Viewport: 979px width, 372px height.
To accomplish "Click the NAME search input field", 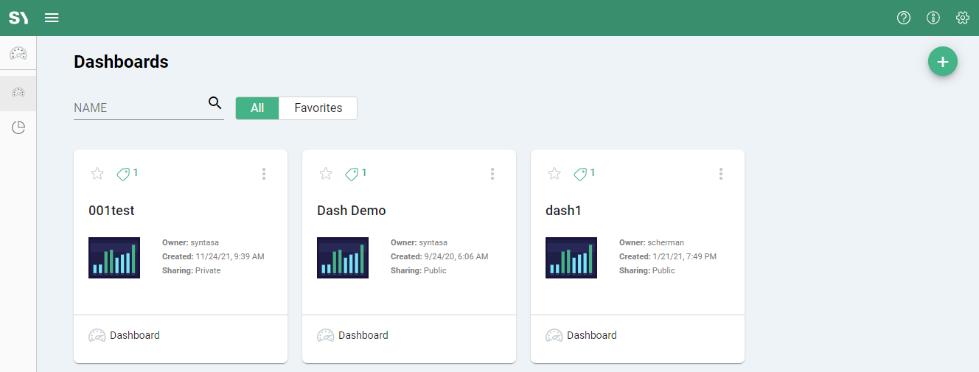I will (x=139, y=108).
